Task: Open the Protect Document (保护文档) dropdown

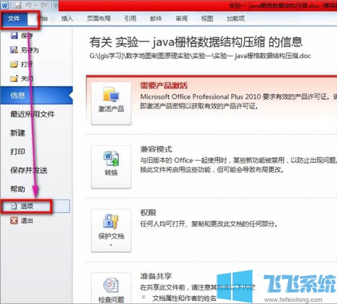Action: [111, 230]
